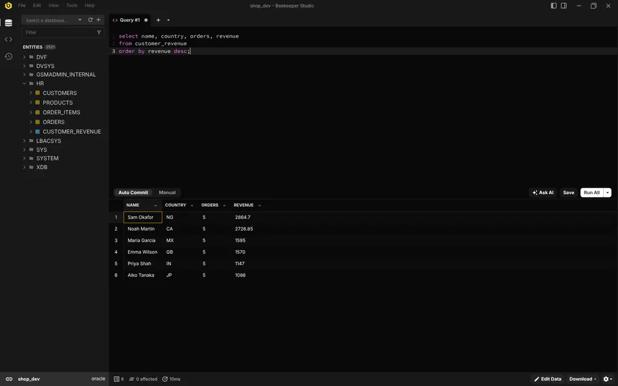
Task: Click the query time 10ms indicator
Action: coord(171,379)
